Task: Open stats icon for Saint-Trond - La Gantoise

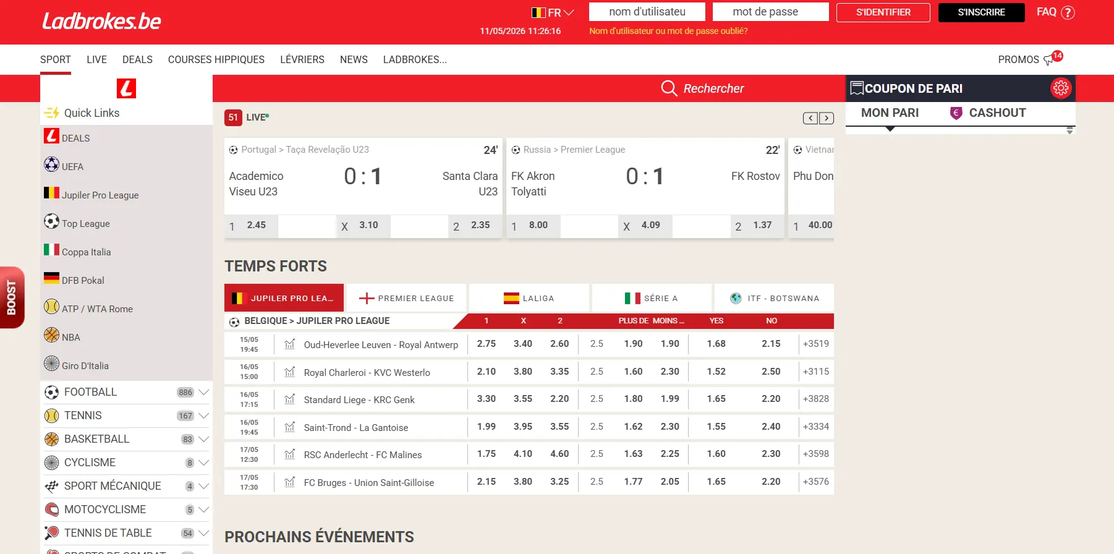Action: click(289, 427)
